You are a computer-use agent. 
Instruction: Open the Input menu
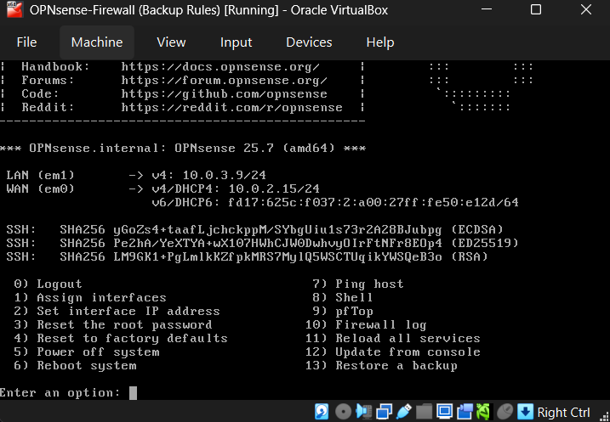tap(236, 42)
